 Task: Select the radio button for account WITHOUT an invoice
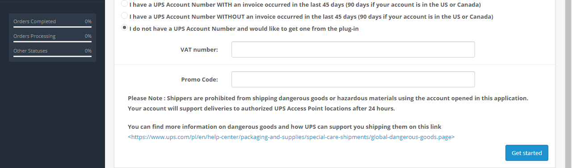click(124, 16)
